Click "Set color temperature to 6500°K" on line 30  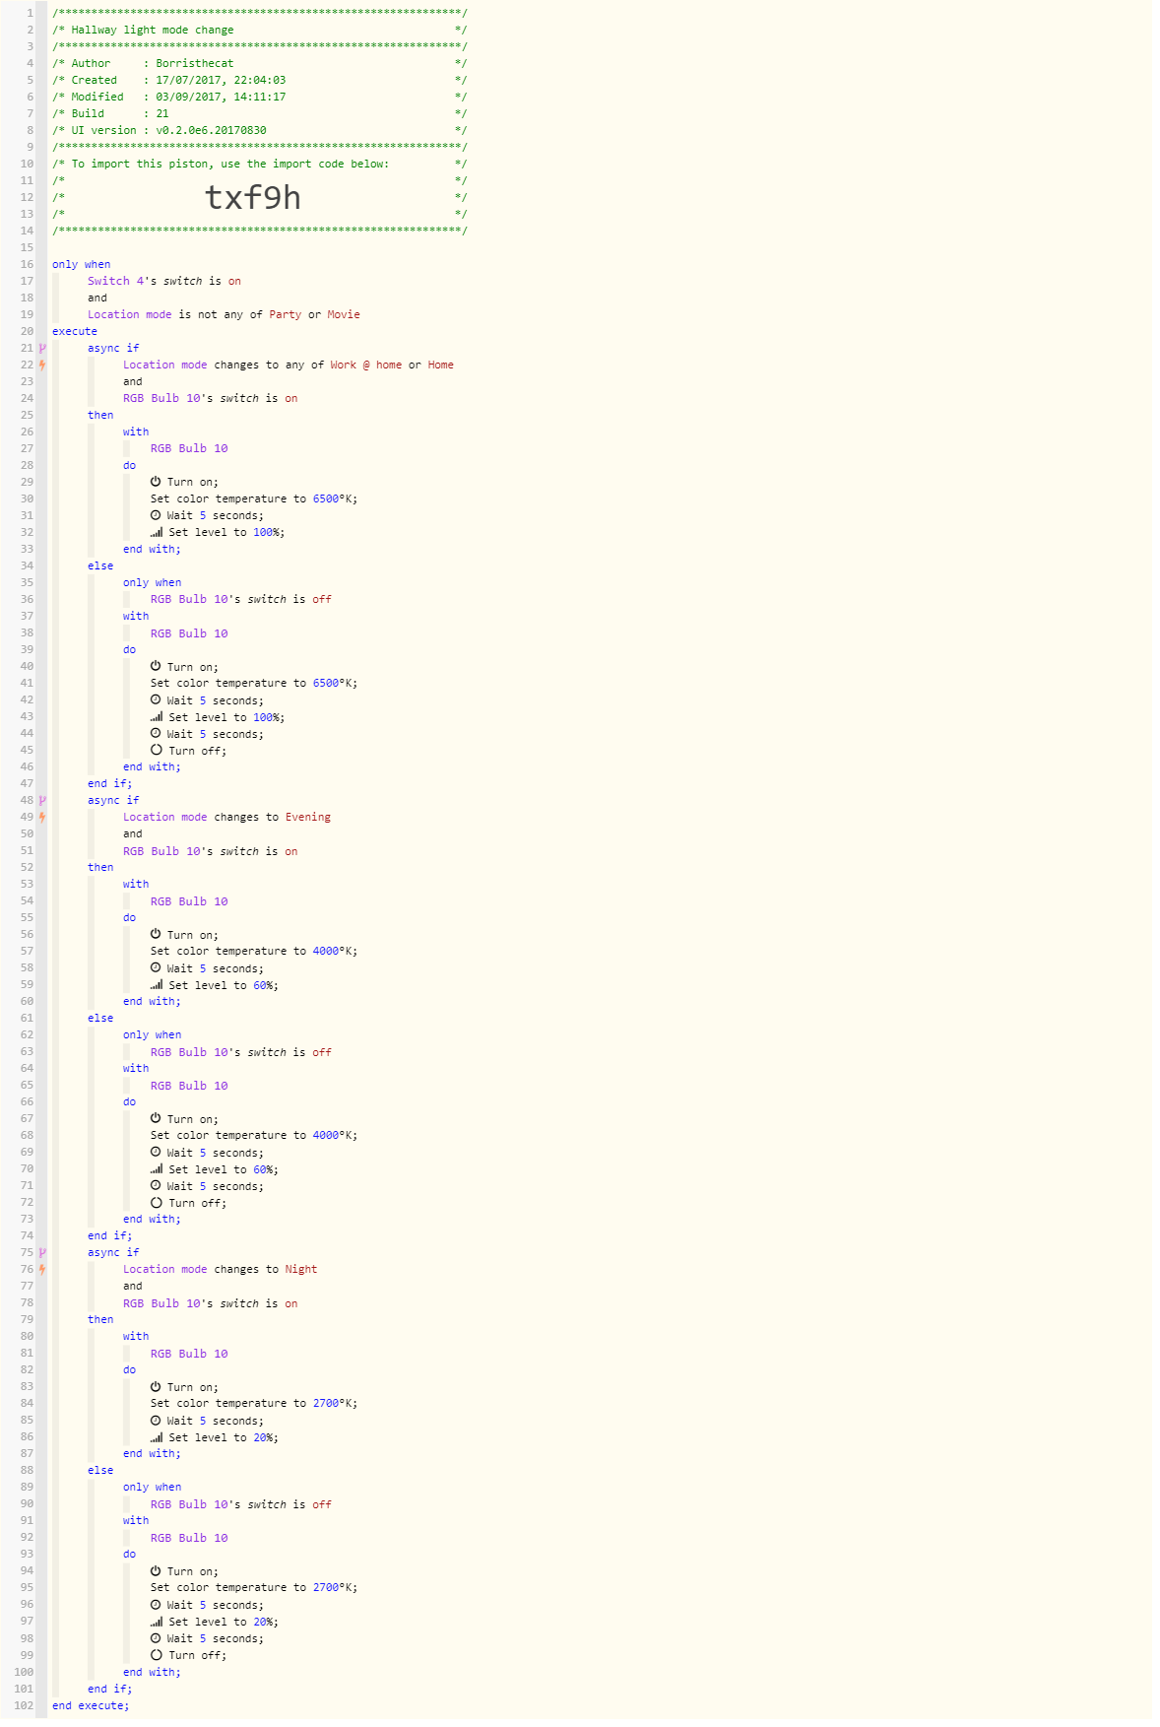[x=254, y=498]
